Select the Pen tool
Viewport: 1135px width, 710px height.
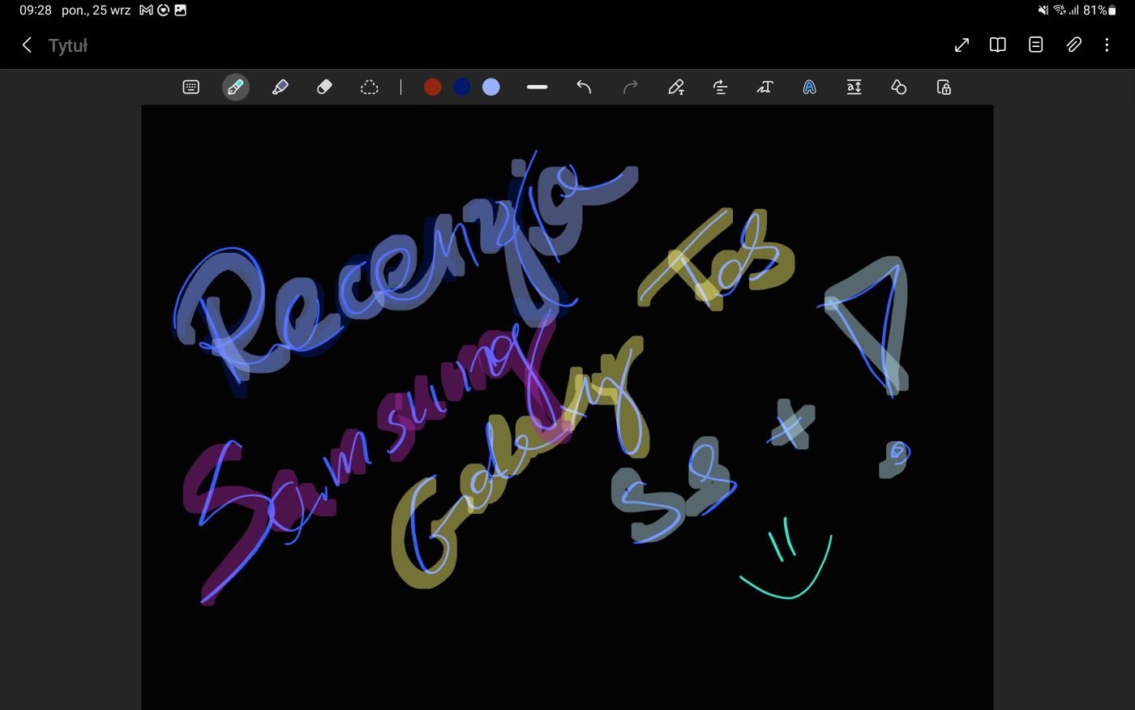[x=235, y=87]
